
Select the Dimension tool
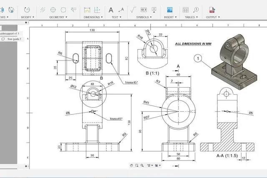click(x=87, y=10)
